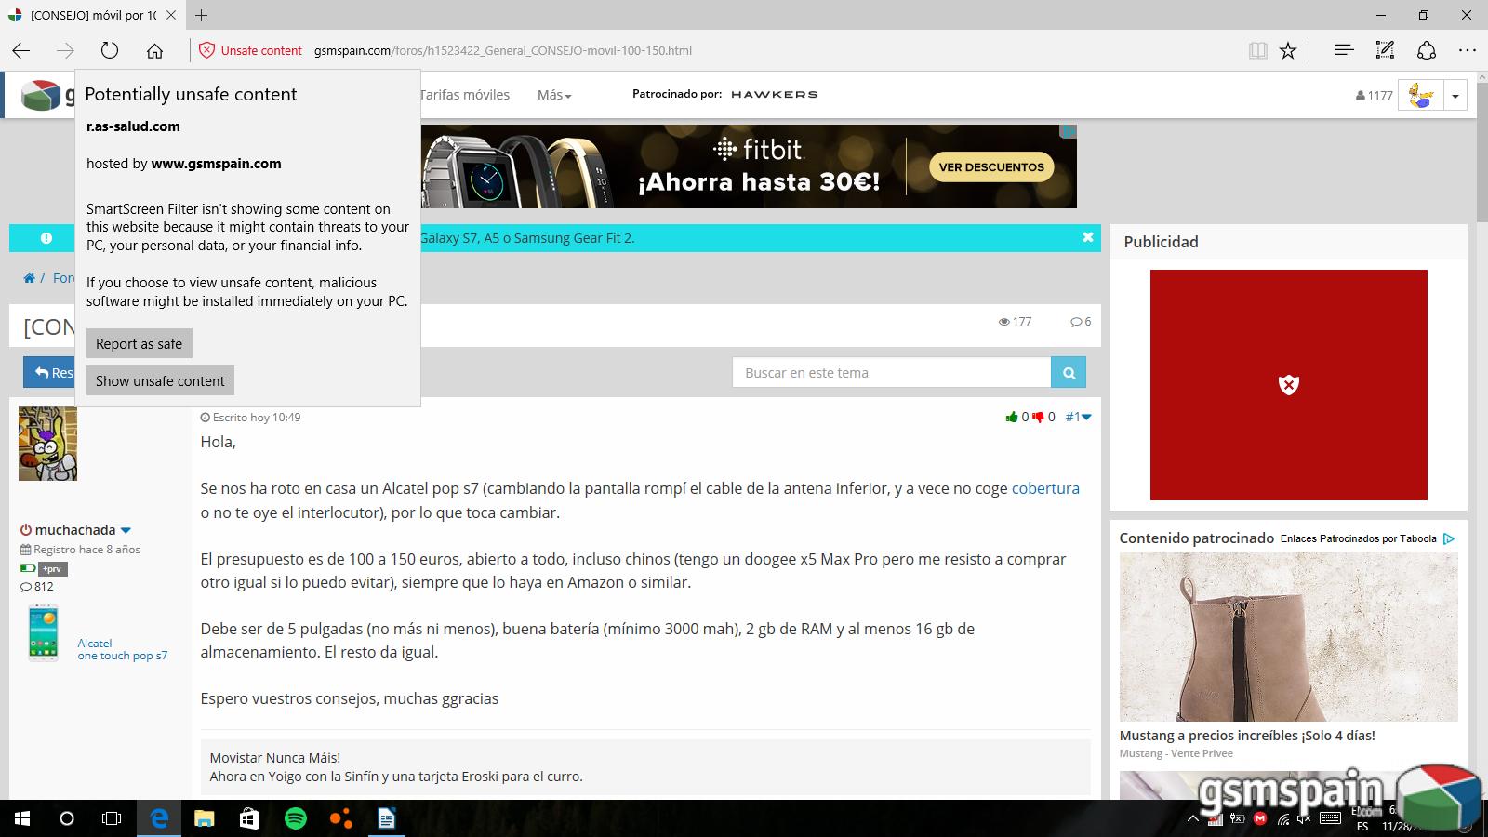
Task: Open Cortana search circle
Action: click(66, 818)
